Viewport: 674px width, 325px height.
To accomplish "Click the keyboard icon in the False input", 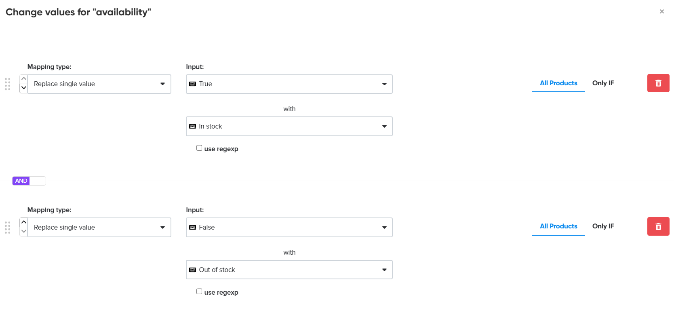I will 193,227.
